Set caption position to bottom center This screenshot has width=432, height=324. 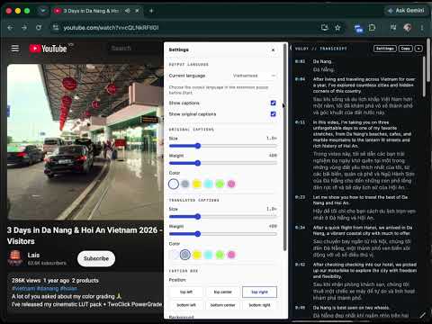(x=222, y=305)
